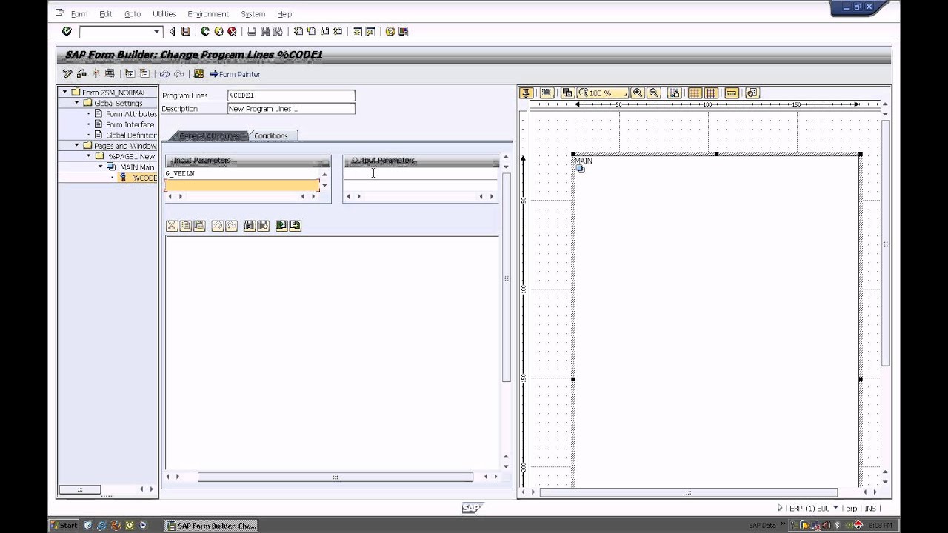
Task: Open the Help menu
Action: (284, 13)
